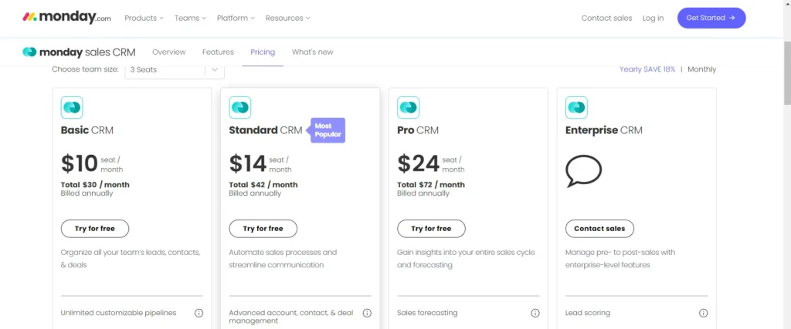Click the Most Popular badge
This screenshot has width=791, height=329.
pos(327,130)
